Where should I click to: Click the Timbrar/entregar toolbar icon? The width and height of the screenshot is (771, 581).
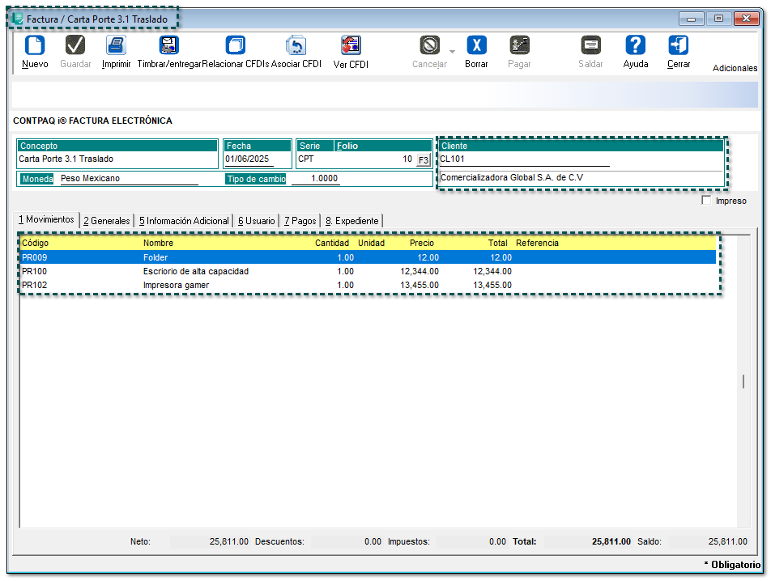(169, 46)
